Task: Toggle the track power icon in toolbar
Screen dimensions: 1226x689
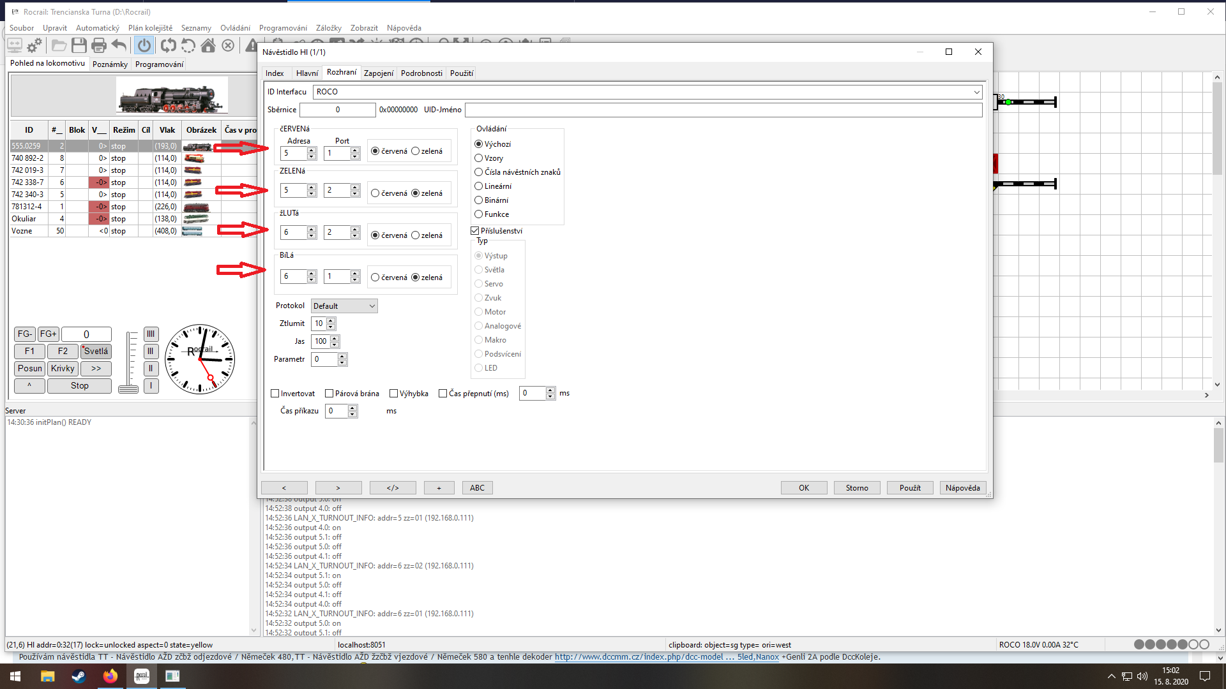Action: point(144,45)
